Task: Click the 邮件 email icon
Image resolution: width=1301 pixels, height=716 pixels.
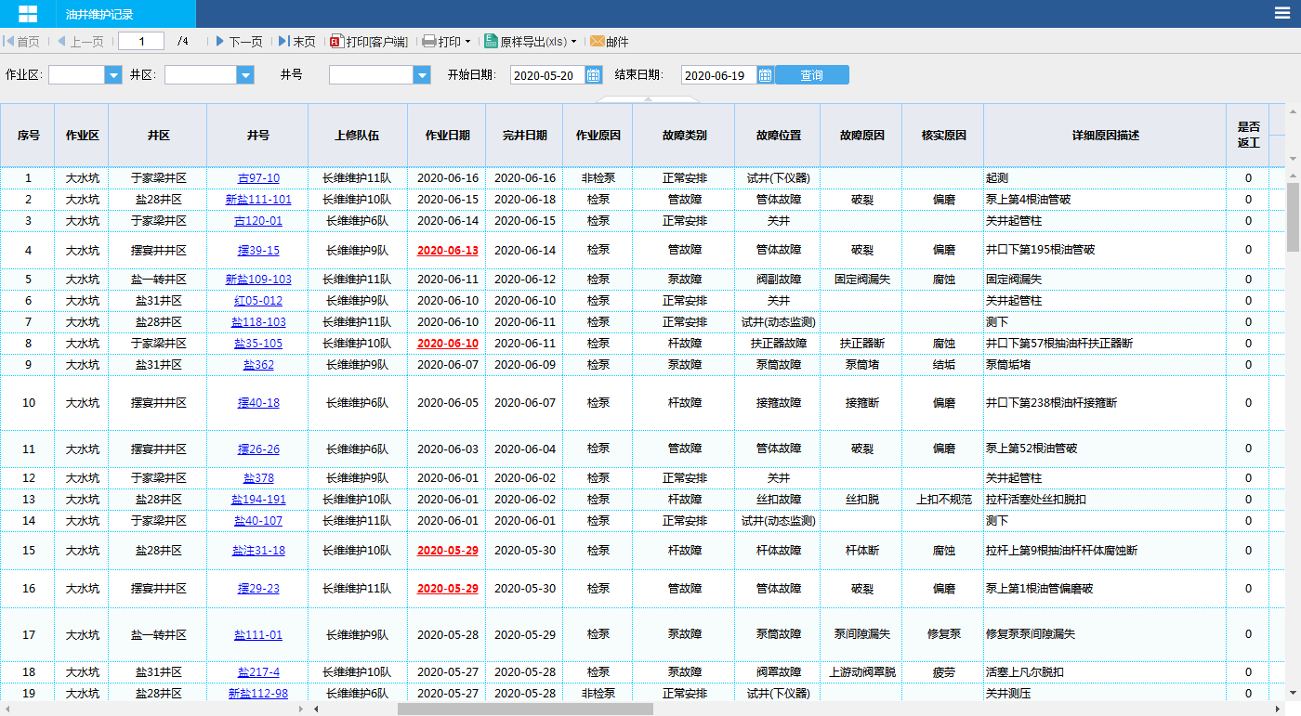Action: pyautogui.click(x=597, y=42)
